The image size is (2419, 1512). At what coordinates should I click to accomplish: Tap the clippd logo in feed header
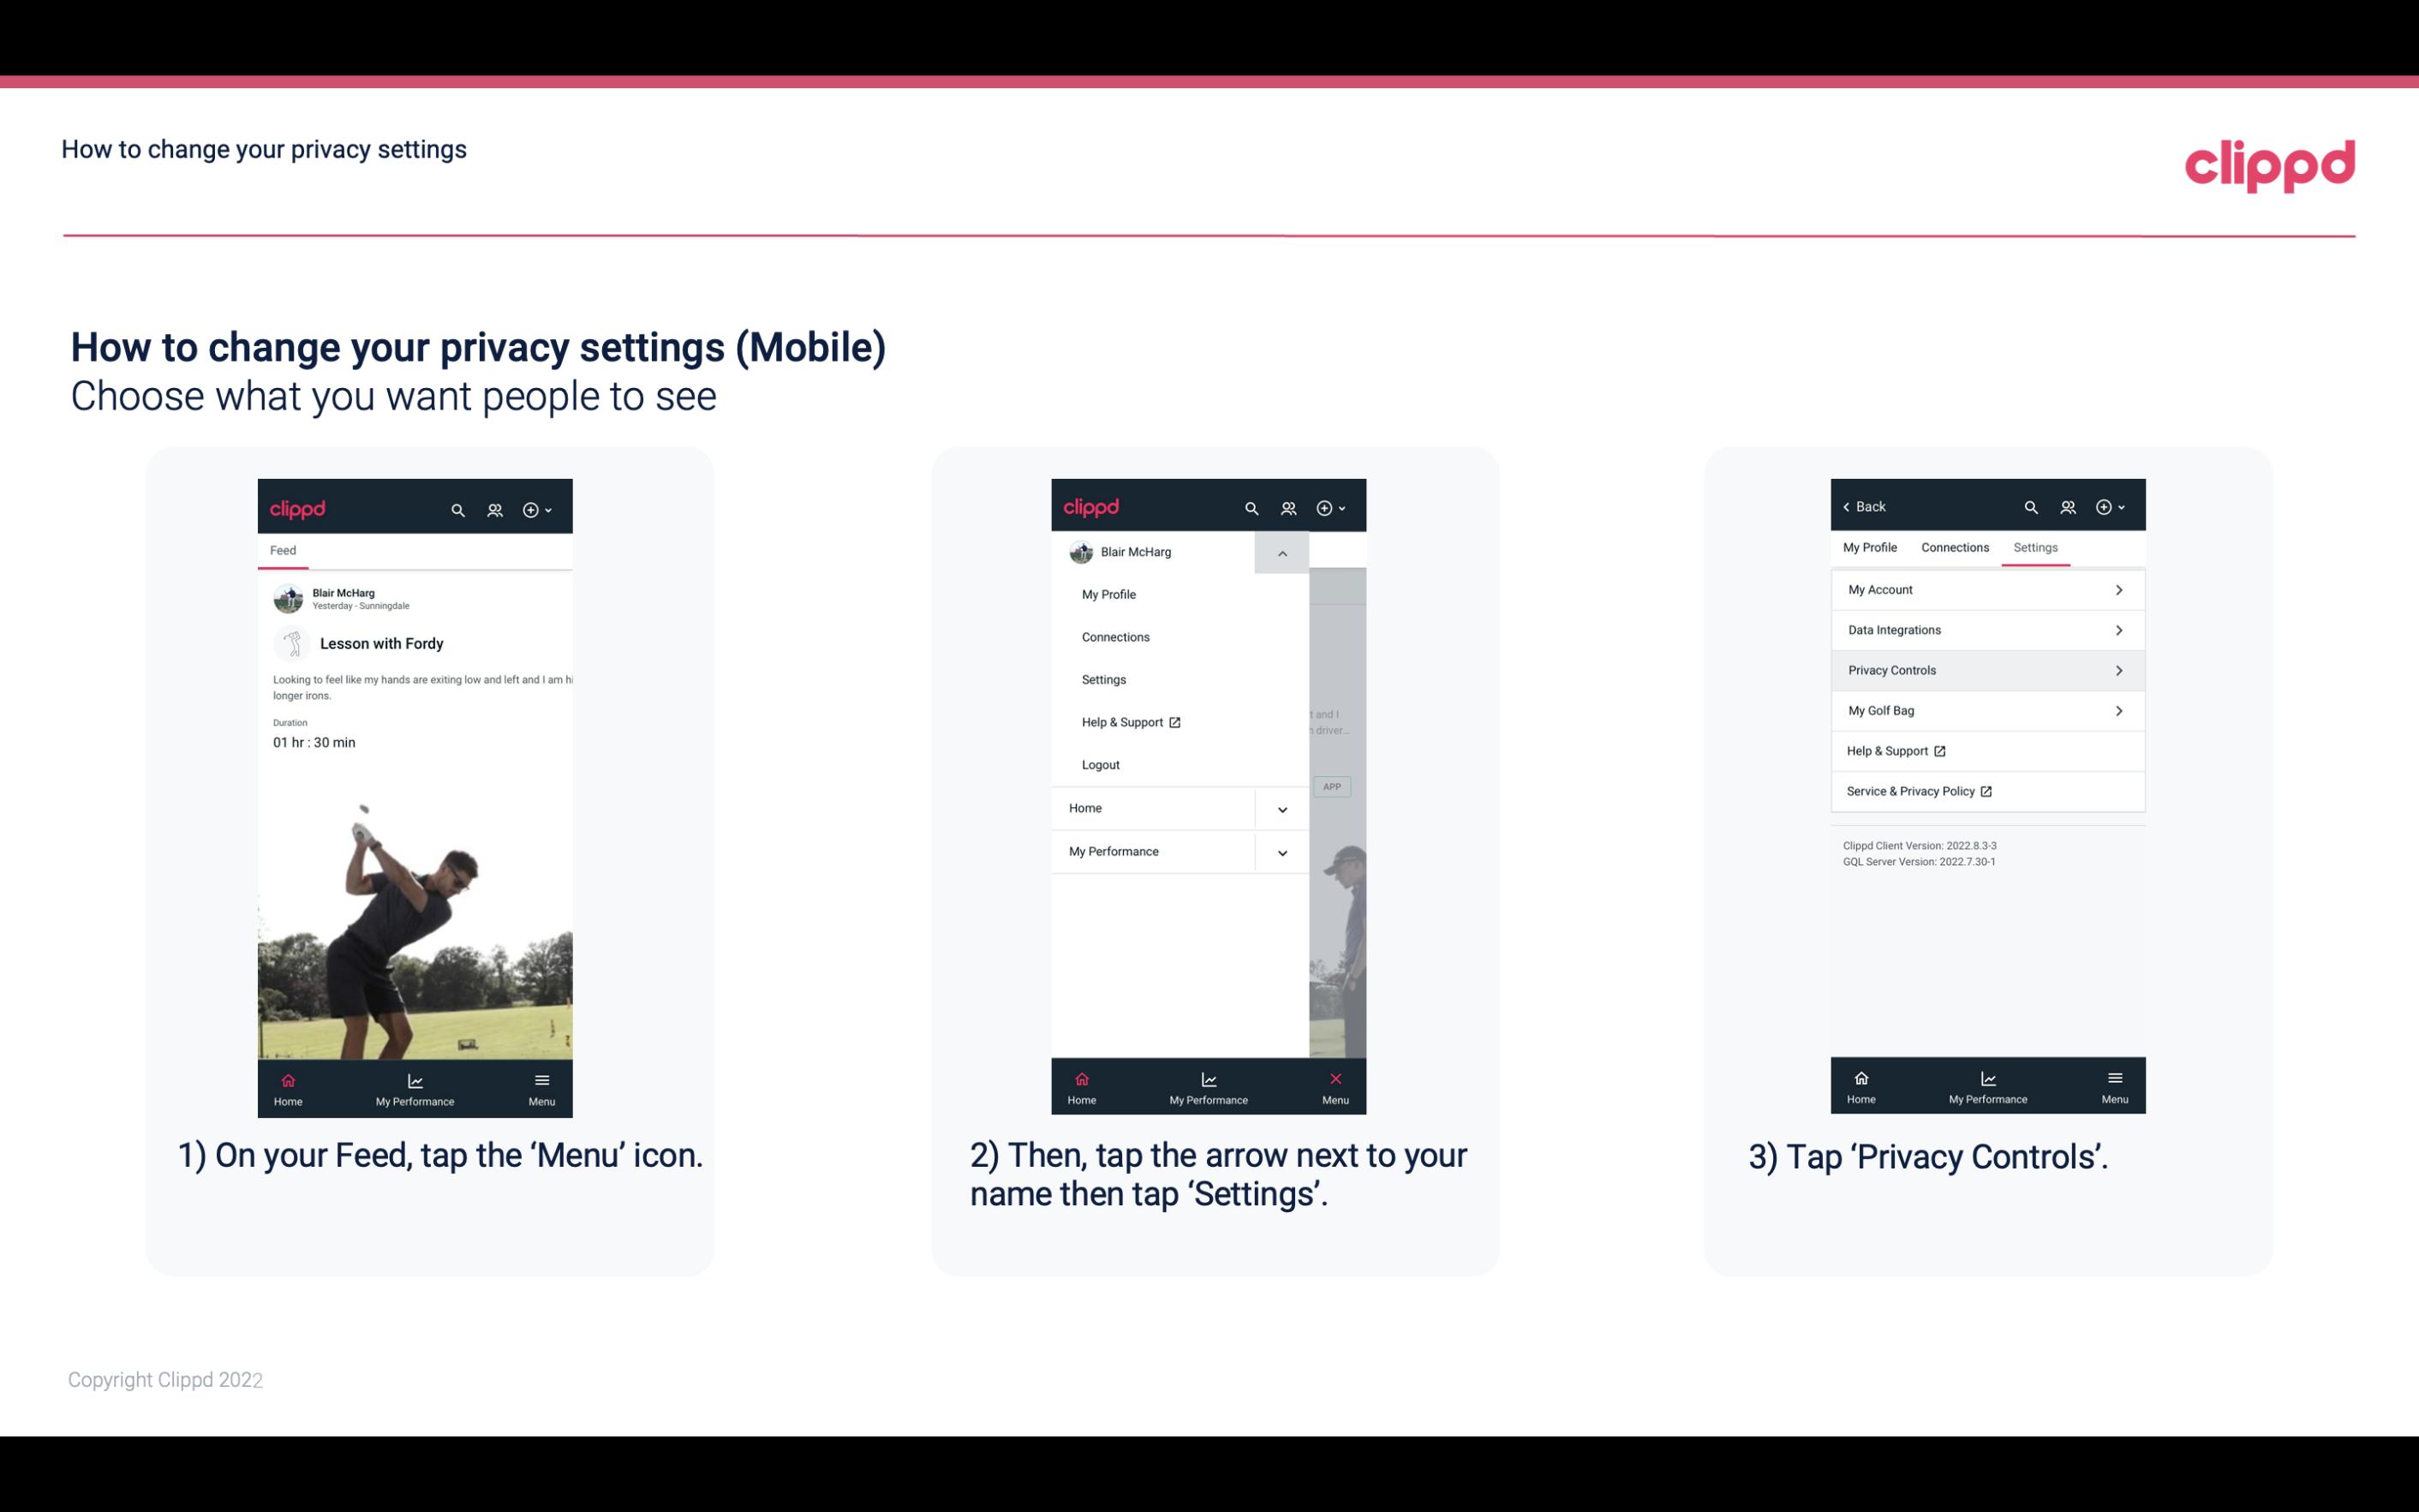(x=298, y=507)
